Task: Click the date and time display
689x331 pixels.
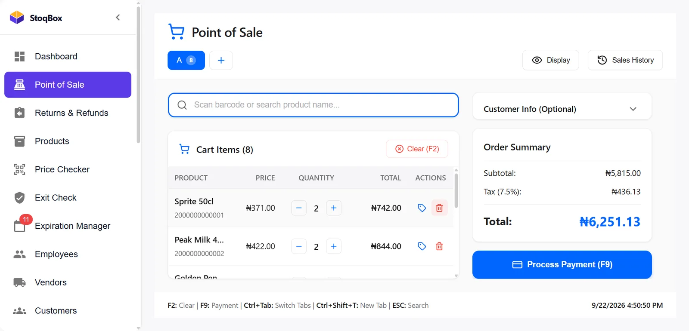Action: [x=627, y=305]
